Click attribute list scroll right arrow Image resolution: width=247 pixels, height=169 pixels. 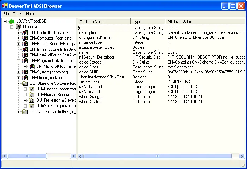242,156
